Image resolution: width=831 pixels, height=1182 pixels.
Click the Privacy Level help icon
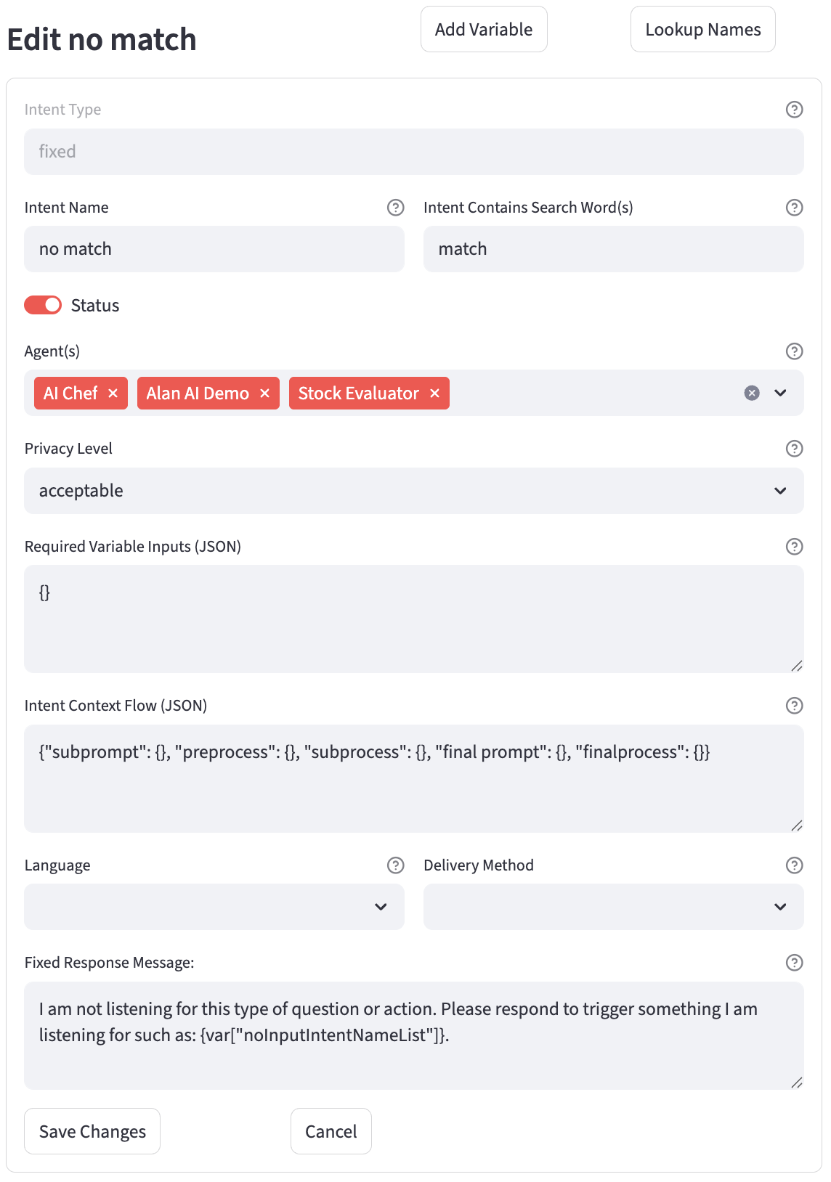point(794,449)
